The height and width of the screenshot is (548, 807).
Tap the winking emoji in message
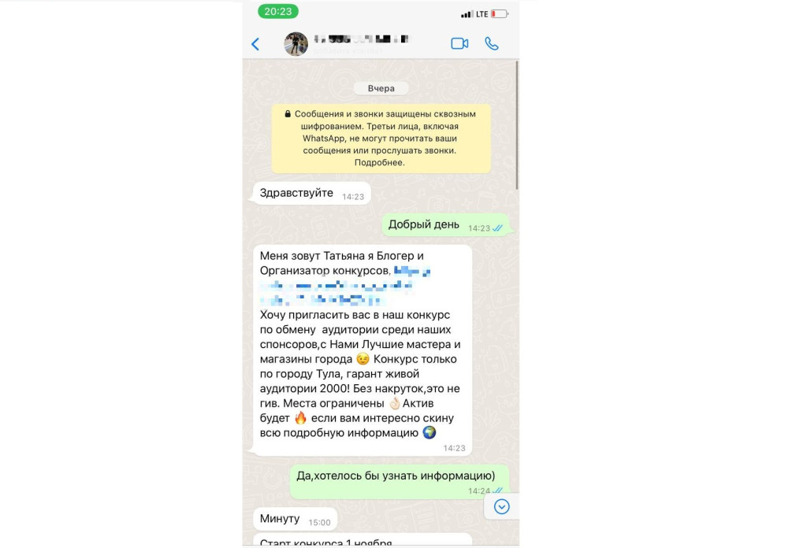(363, 359)
